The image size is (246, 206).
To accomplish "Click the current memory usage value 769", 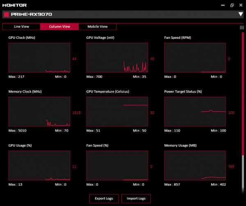I will click(231, 167).
